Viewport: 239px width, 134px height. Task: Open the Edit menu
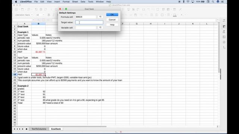[x=42, y=1]
